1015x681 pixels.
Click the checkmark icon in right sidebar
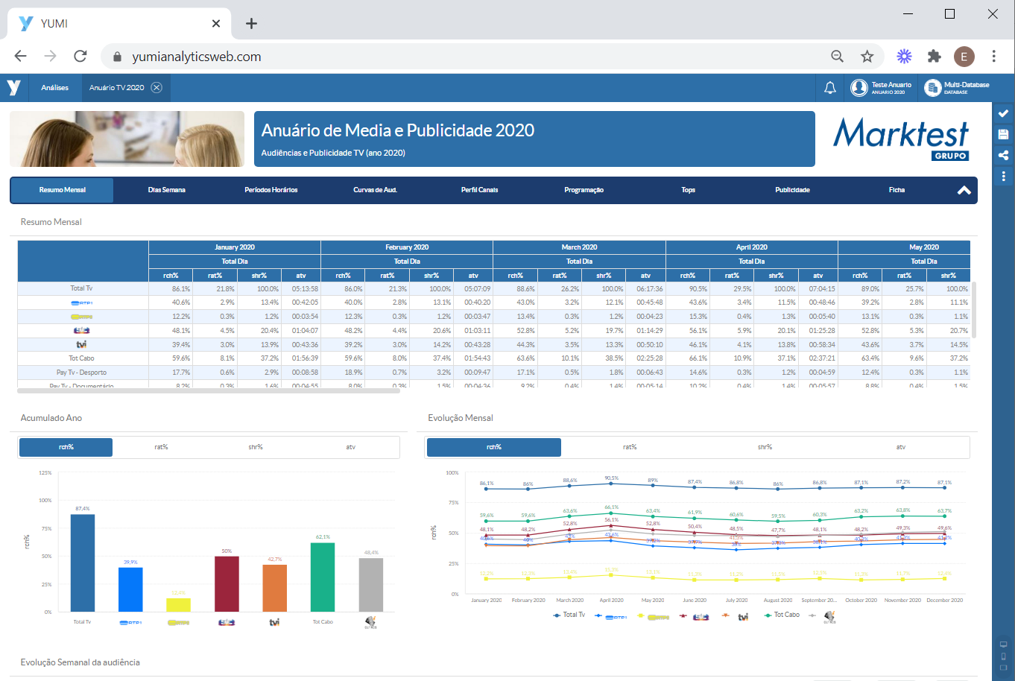click(x=1003, y=113)
